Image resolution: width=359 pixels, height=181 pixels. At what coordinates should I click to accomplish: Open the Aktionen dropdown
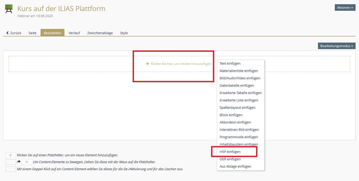point(345,8)
